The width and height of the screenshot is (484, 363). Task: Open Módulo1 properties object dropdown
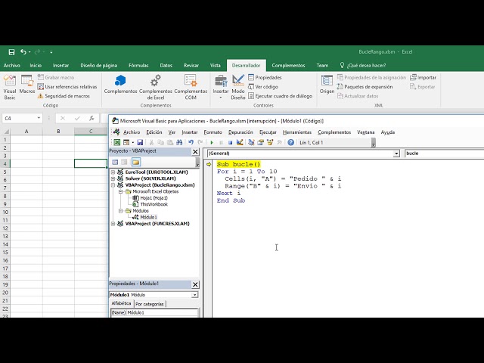[195, 295]
